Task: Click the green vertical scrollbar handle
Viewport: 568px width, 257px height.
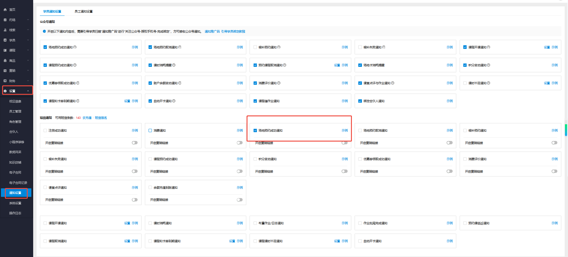Action: 566,130
